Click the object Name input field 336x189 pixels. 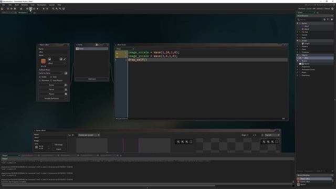click(x=53, y=52)
